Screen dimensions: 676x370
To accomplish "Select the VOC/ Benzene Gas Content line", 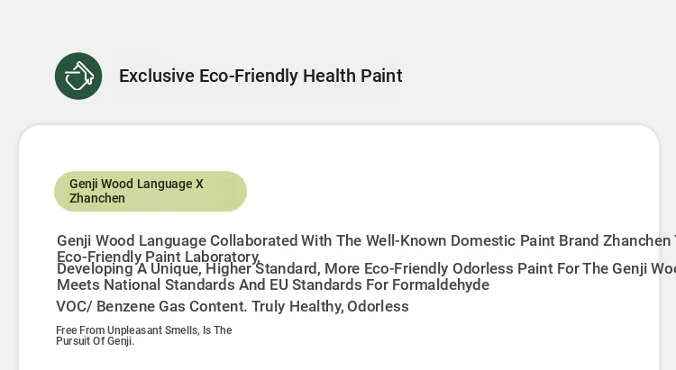I will point(233,306).
